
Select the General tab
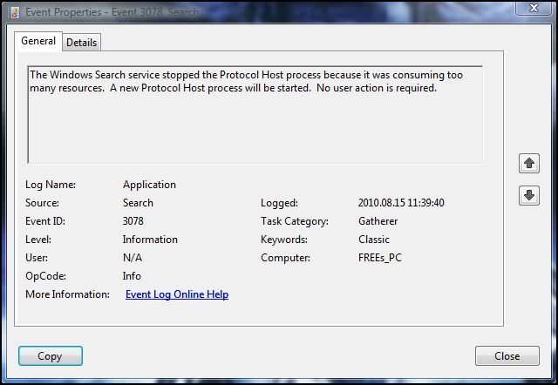coord(38,41)
